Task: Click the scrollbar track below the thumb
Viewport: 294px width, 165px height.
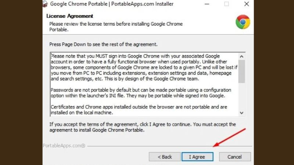Action: tap(241, 97)
